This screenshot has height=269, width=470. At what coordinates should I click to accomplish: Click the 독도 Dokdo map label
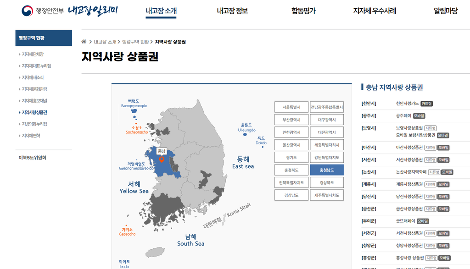[x=261, y=140]
